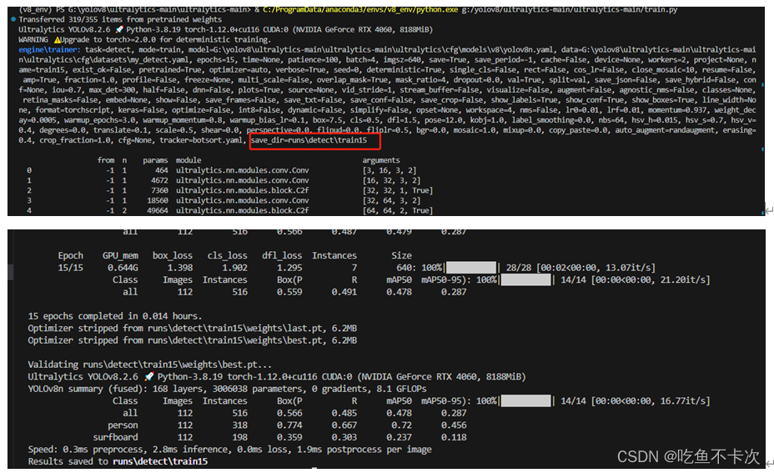The height and width of the screenshot is (473, 774).
Task: Click 'Results saved to runs\detect\train15'
Action: (118, 461)
